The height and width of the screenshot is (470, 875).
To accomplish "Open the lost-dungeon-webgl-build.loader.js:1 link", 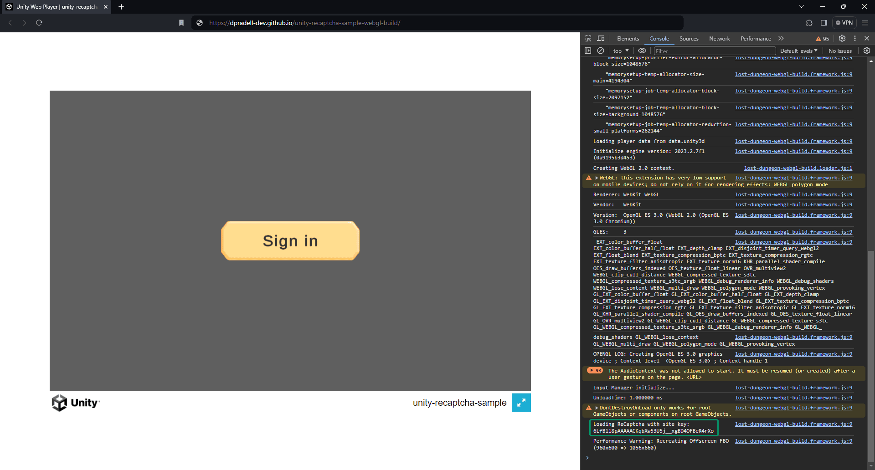I will pos(798,168).
